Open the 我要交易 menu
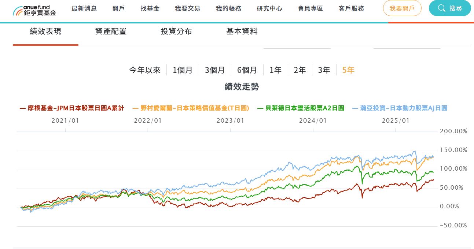Image resolution: width=474 pixels, height=249 pixels. coord(188,8)
